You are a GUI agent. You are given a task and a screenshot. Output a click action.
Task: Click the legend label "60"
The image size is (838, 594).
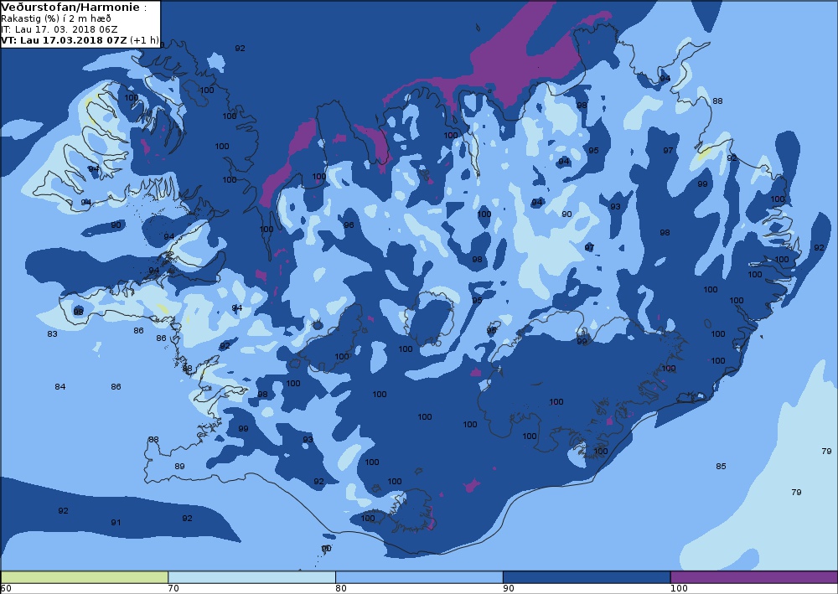[6, 589]
